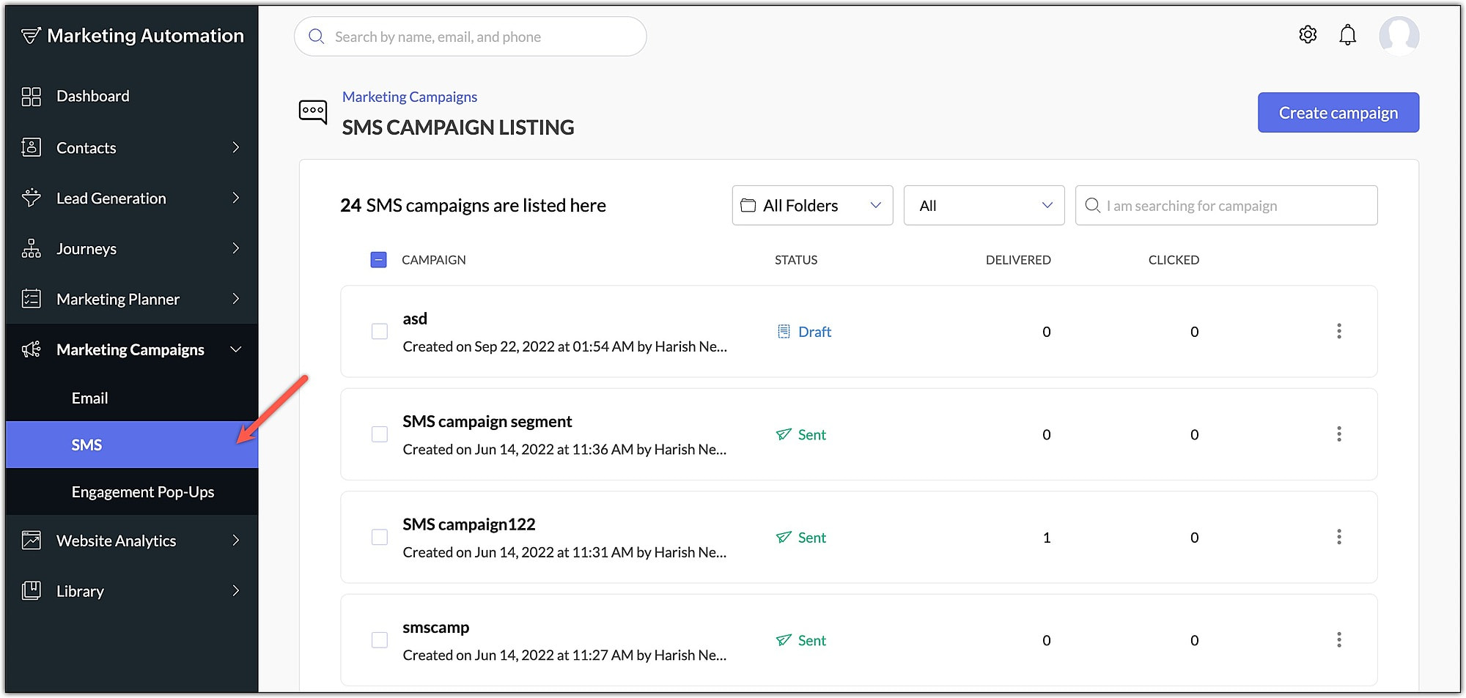Viewport: 1466px width, 698px height.
Task: Open the Dashboard grid icon
Action: pos(31,97)
